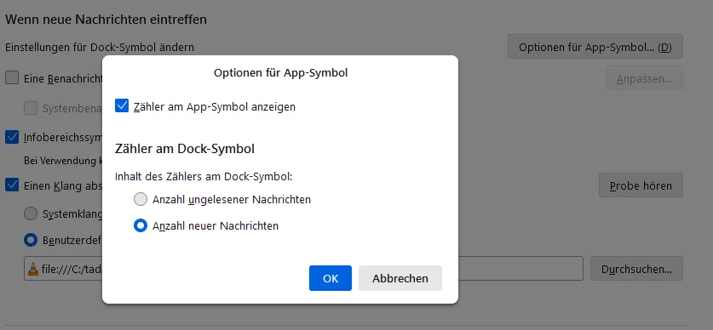Toggle 'Eine Benachrichtigung' checkbox

[x=12, y=77]
